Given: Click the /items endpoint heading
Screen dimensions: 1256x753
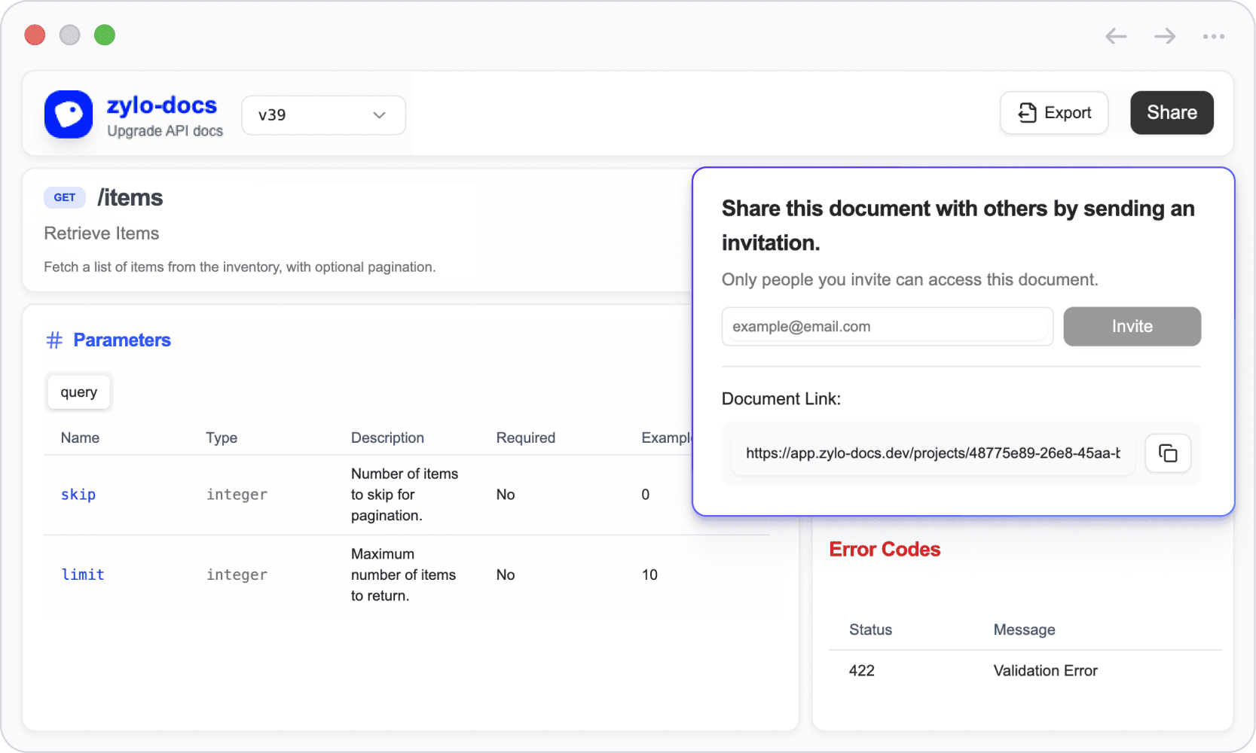Looking at the screenshot, I should point(130,197).
